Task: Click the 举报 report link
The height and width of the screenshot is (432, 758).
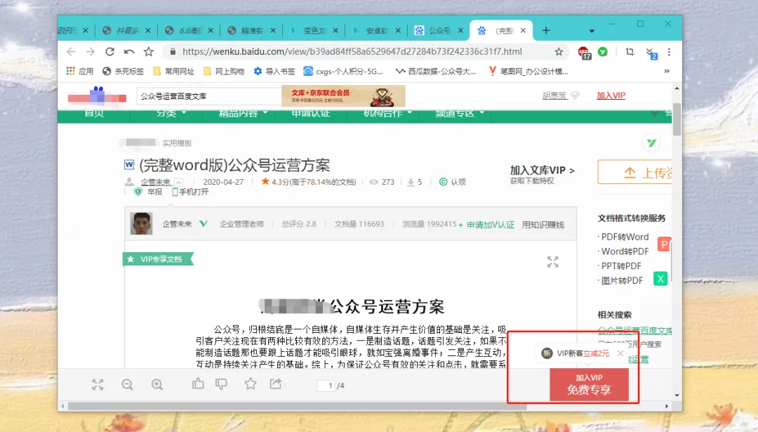Action: 149,192
